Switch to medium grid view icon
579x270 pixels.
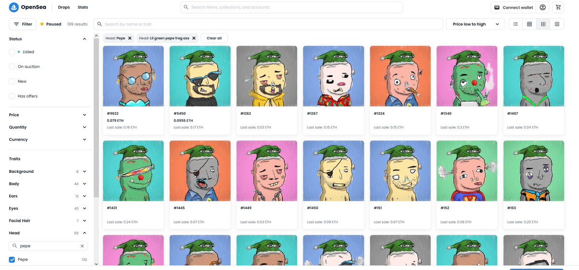click(x=543, y=24)
